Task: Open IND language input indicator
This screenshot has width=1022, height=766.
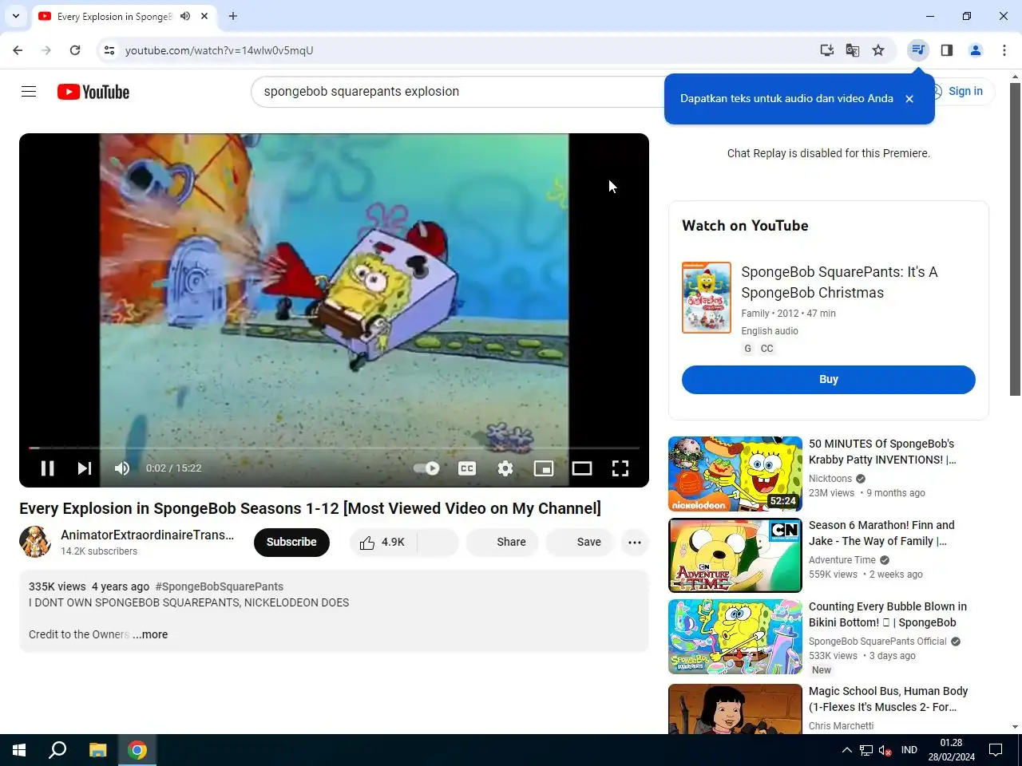Action: [x=909, y=750]
